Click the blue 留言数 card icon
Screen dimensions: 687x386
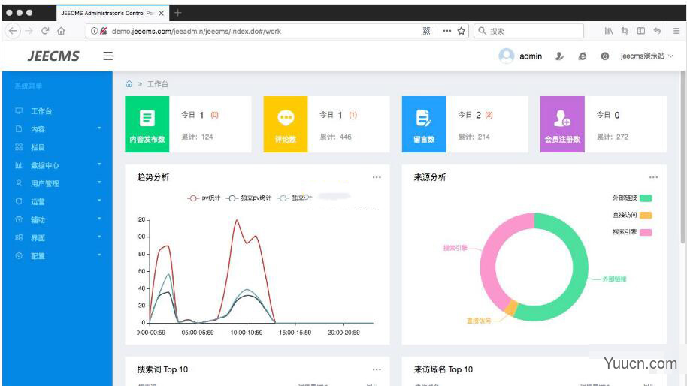[x=424, y=118]
